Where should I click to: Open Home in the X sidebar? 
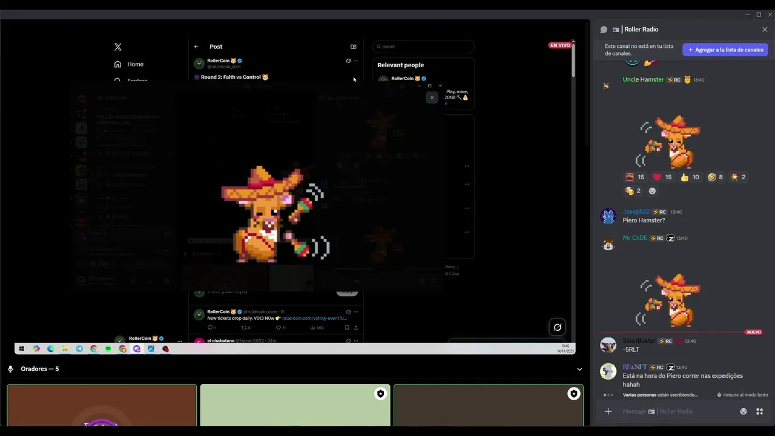click(129, 64)
